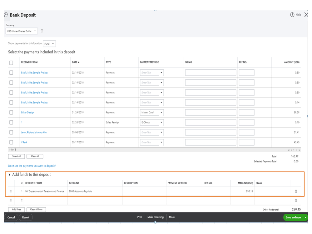Open Don't see the payments link
Screen dimensions: 312x234
coord(32,166)
